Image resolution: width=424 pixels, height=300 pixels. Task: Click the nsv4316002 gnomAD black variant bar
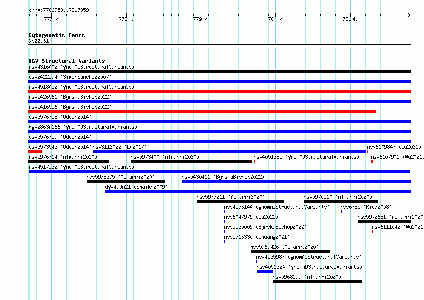pyautogui.click(x=219, y=71)
